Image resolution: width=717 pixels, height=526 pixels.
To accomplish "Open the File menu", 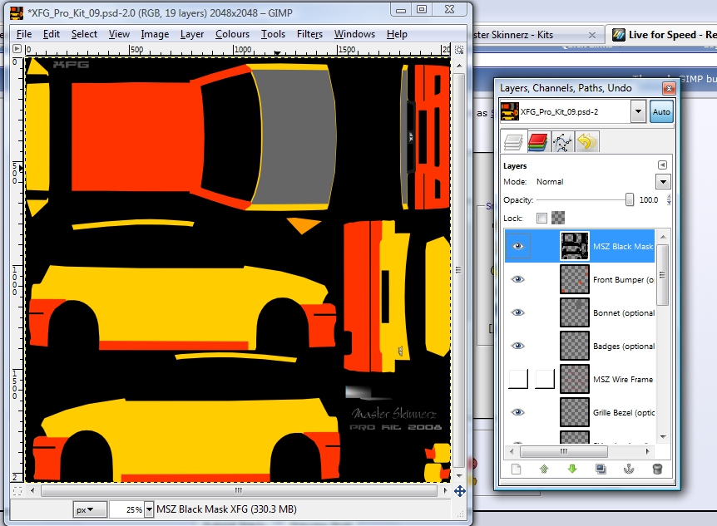I will 24,34.
